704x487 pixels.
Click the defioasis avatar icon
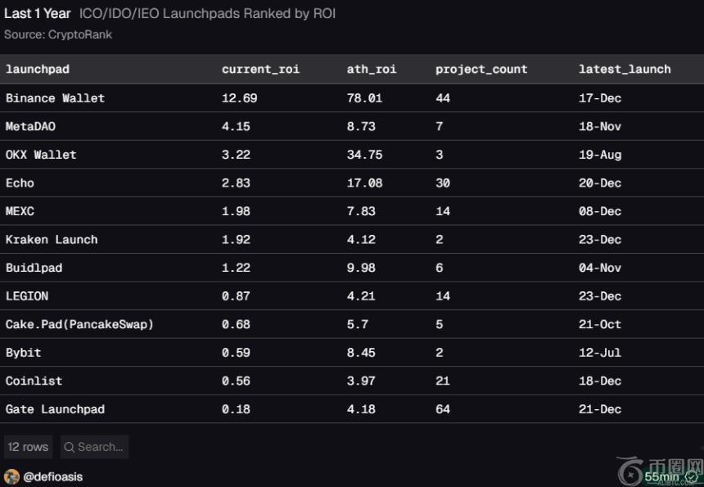tap(11, 476)
